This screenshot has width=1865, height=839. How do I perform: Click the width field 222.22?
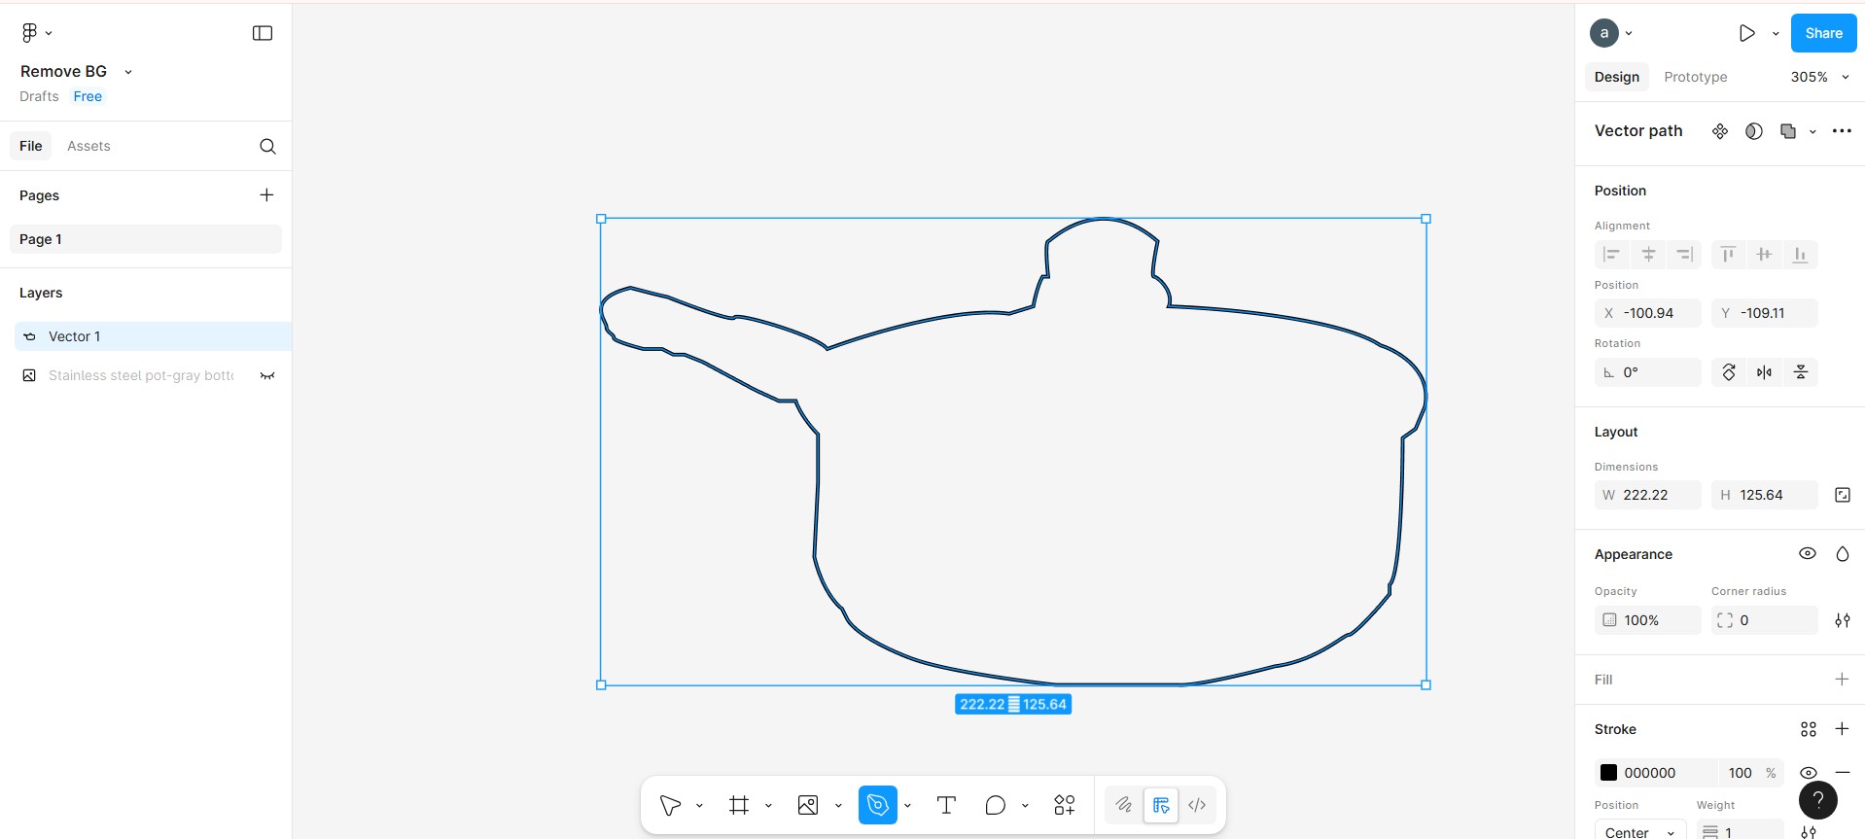[x=1647, y=495]
